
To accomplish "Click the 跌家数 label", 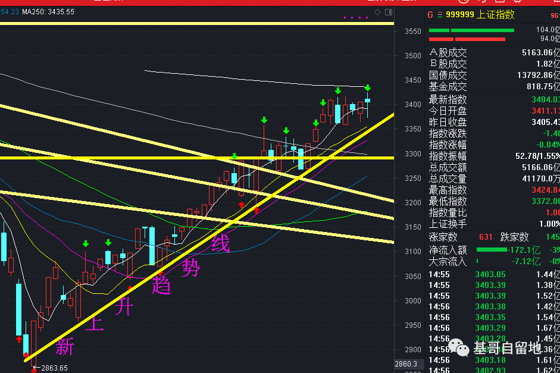I will pos(514,237).
